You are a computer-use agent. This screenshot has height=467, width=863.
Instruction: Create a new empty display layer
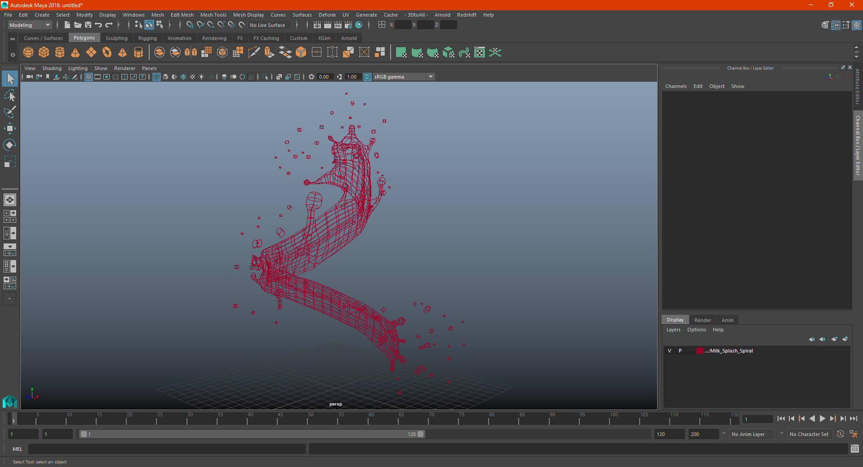(x=834, y=339)
